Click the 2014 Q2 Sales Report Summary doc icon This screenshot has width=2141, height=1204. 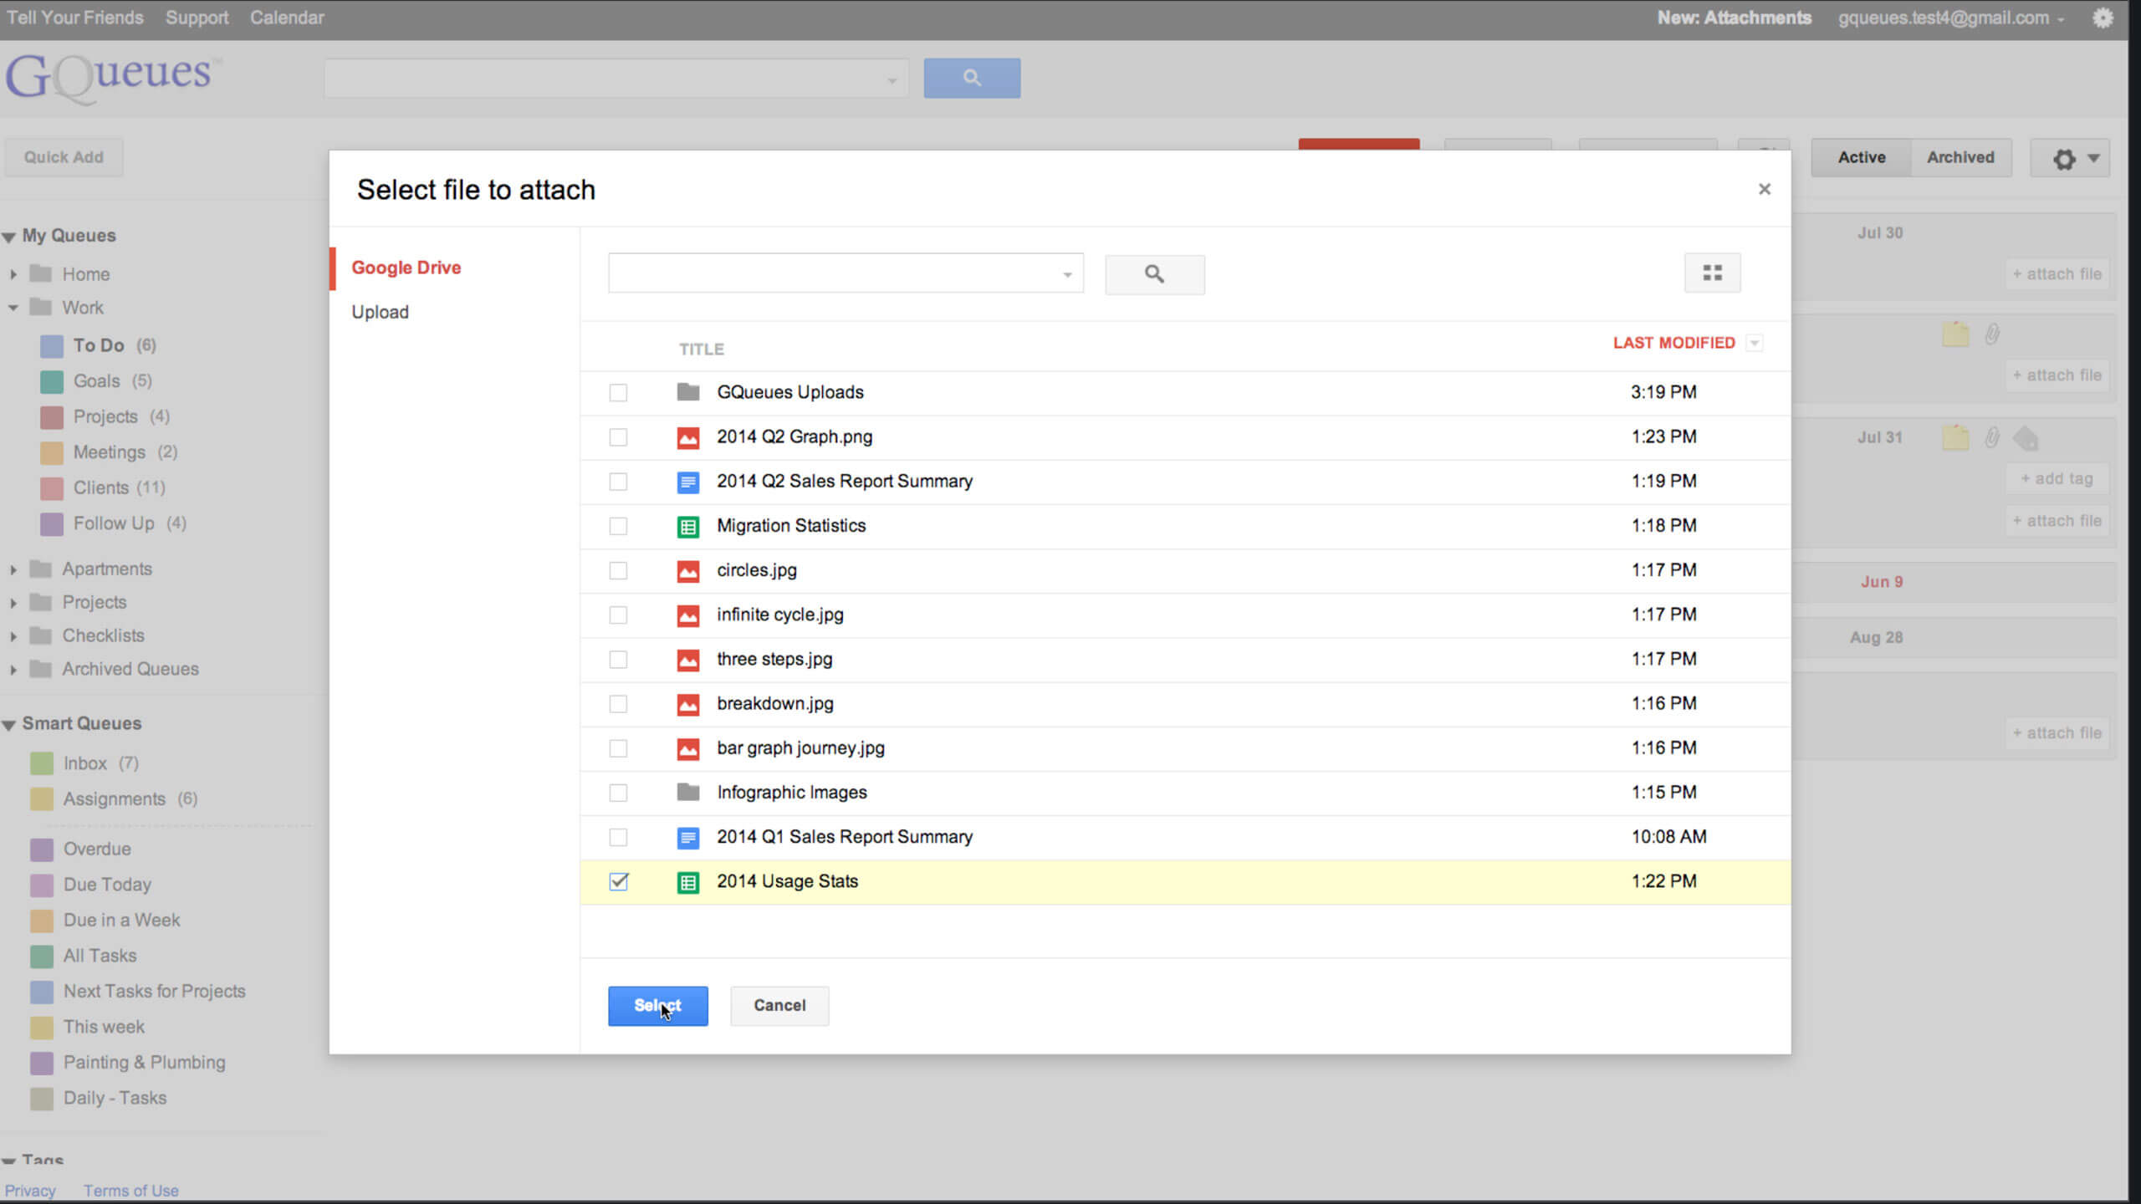(688, 482)
